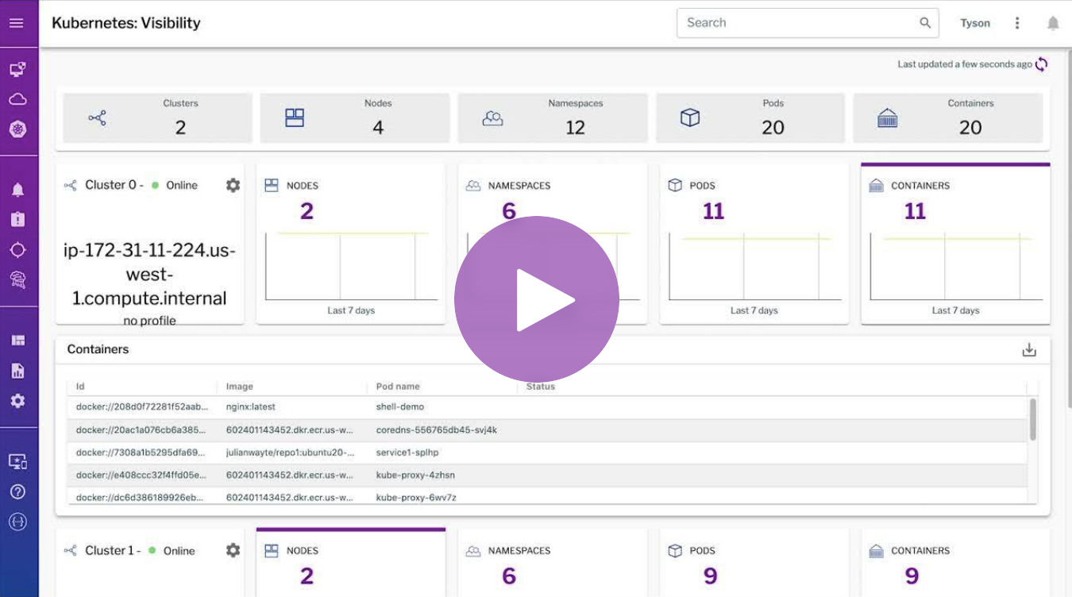
Task: Click the Namespaces summary tile
Action: point(553,118)
